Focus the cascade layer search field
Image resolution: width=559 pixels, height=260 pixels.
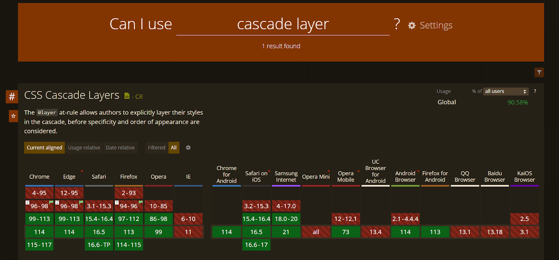pyautogui.click(x=283, y=24)
